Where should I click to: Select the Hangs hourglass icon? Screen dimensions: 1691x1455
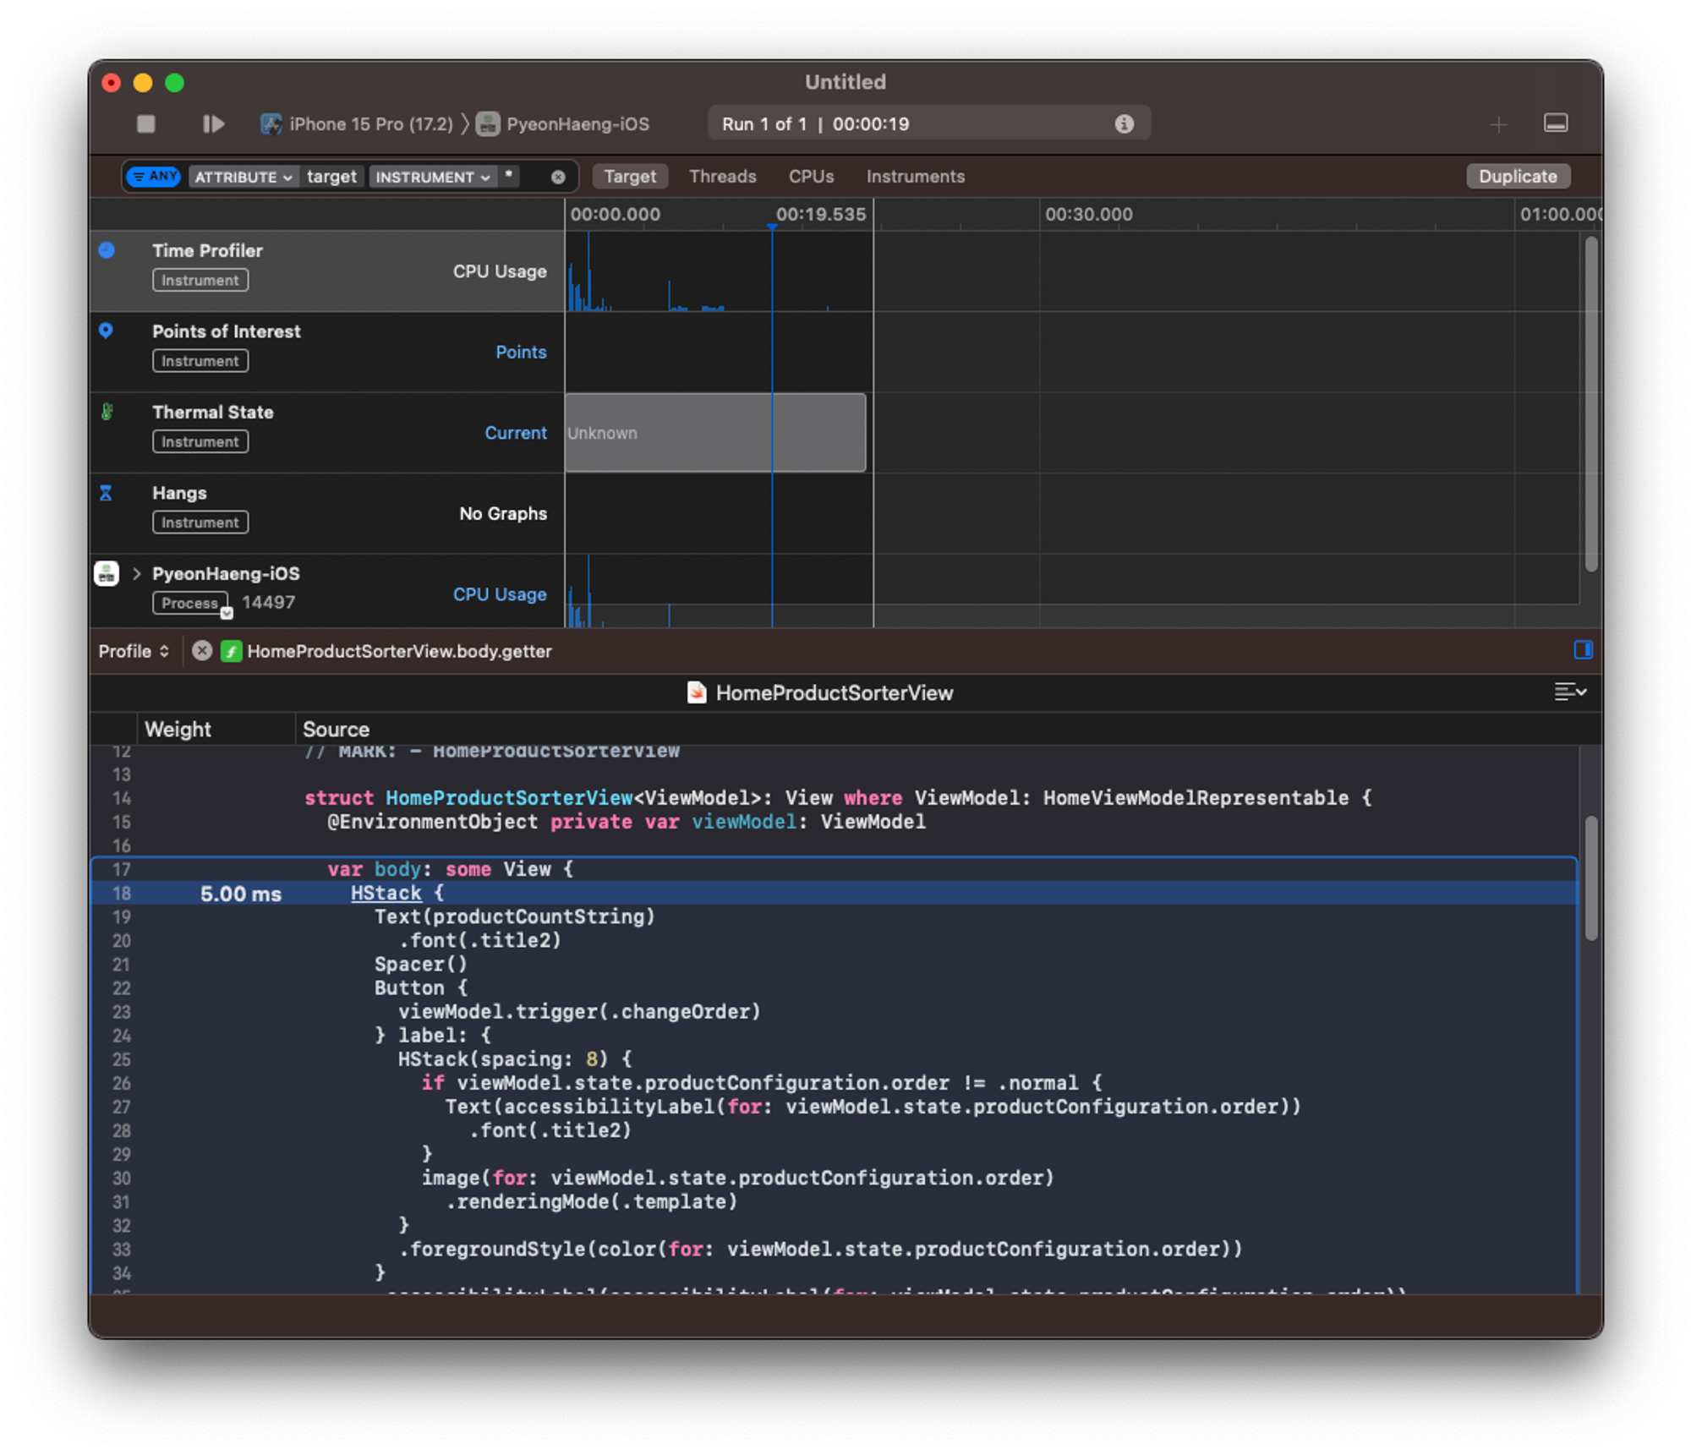[x=106, y=493]
